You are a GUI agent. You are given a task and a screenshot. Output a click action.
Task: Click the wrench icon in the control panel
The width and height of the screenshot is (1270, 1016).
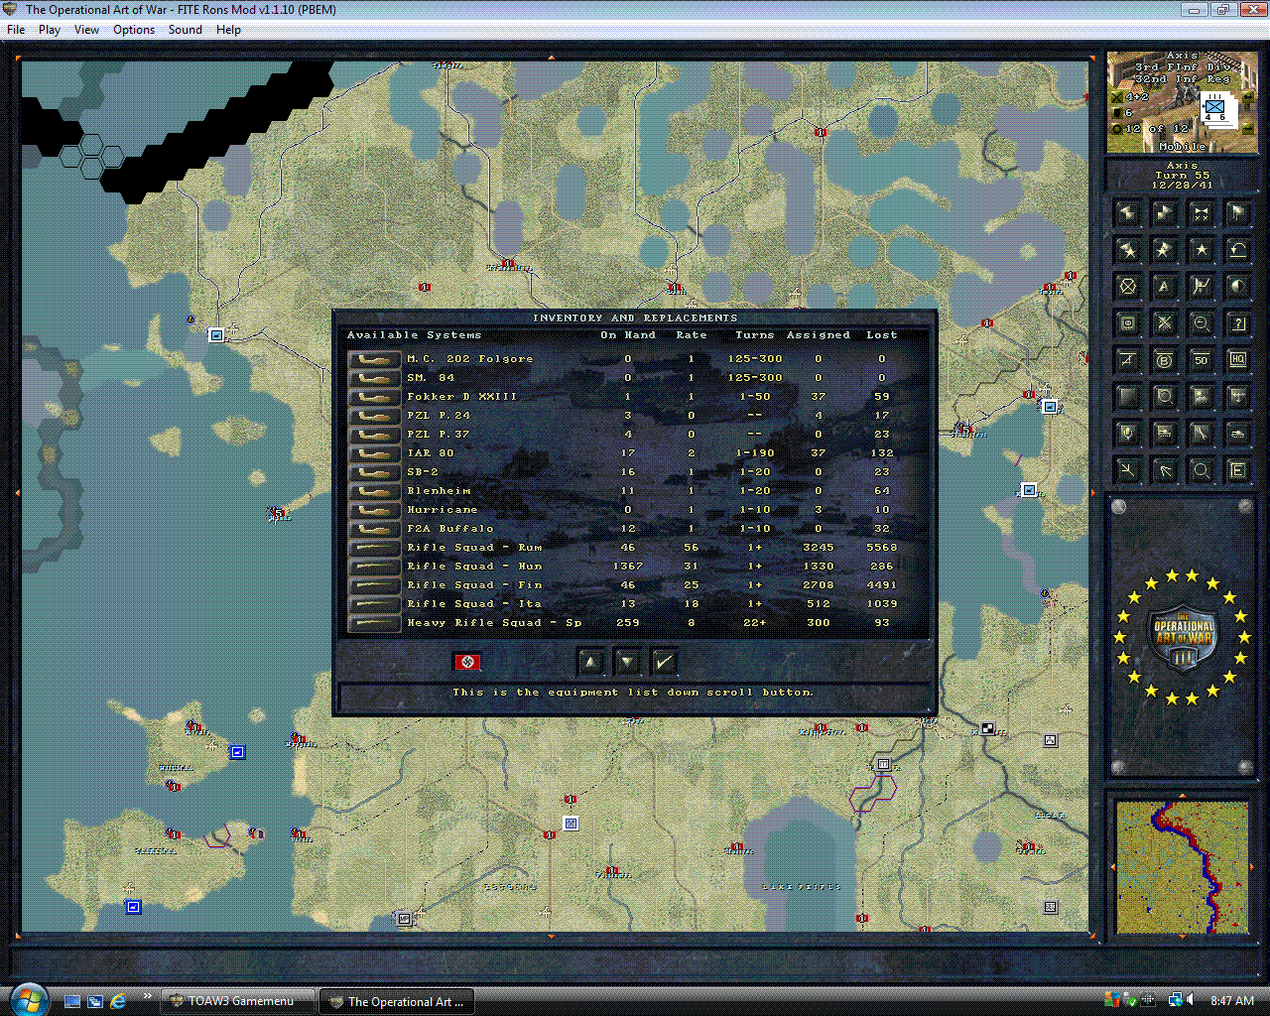pyautogui.click(x=1202, y=434)
